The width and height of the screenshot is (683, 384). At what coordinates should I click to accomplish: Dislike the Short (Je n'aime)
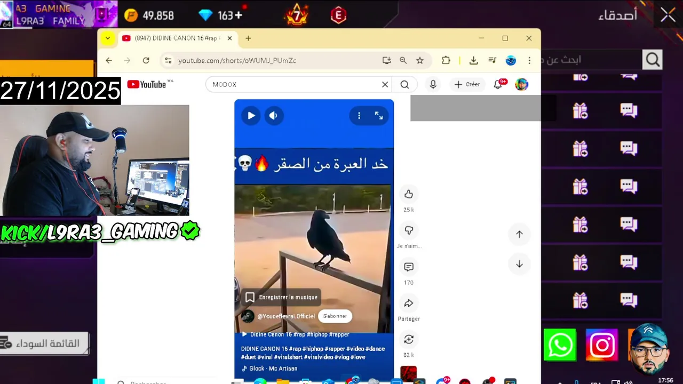point(409,230)
